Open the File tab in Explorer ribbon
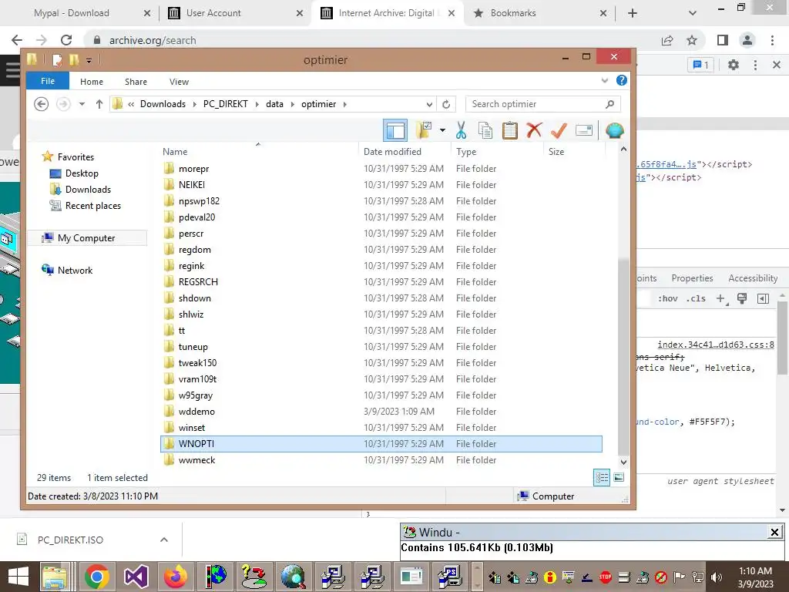 point(48,81)
